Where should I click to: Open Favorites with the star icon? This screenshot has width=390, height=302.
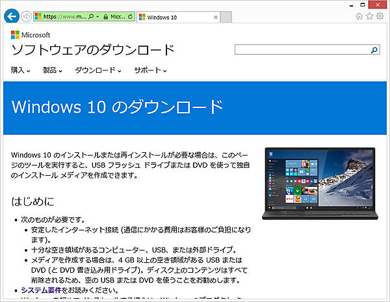coord(370,16)
